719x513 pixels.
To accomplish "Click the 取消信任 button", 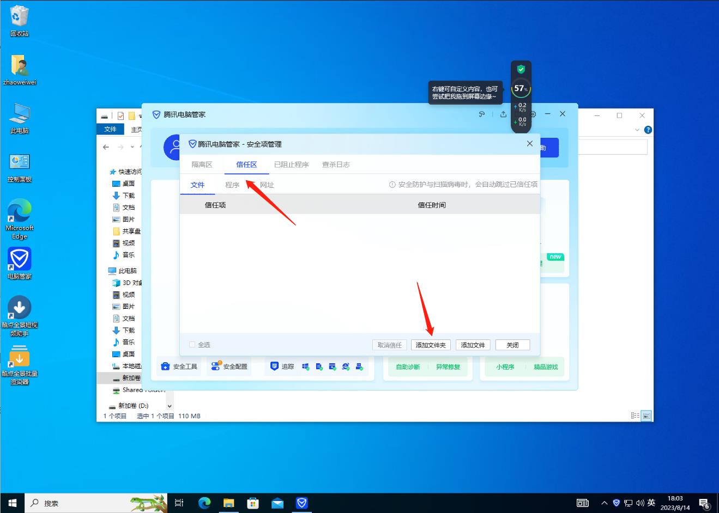I will point(390,345).
